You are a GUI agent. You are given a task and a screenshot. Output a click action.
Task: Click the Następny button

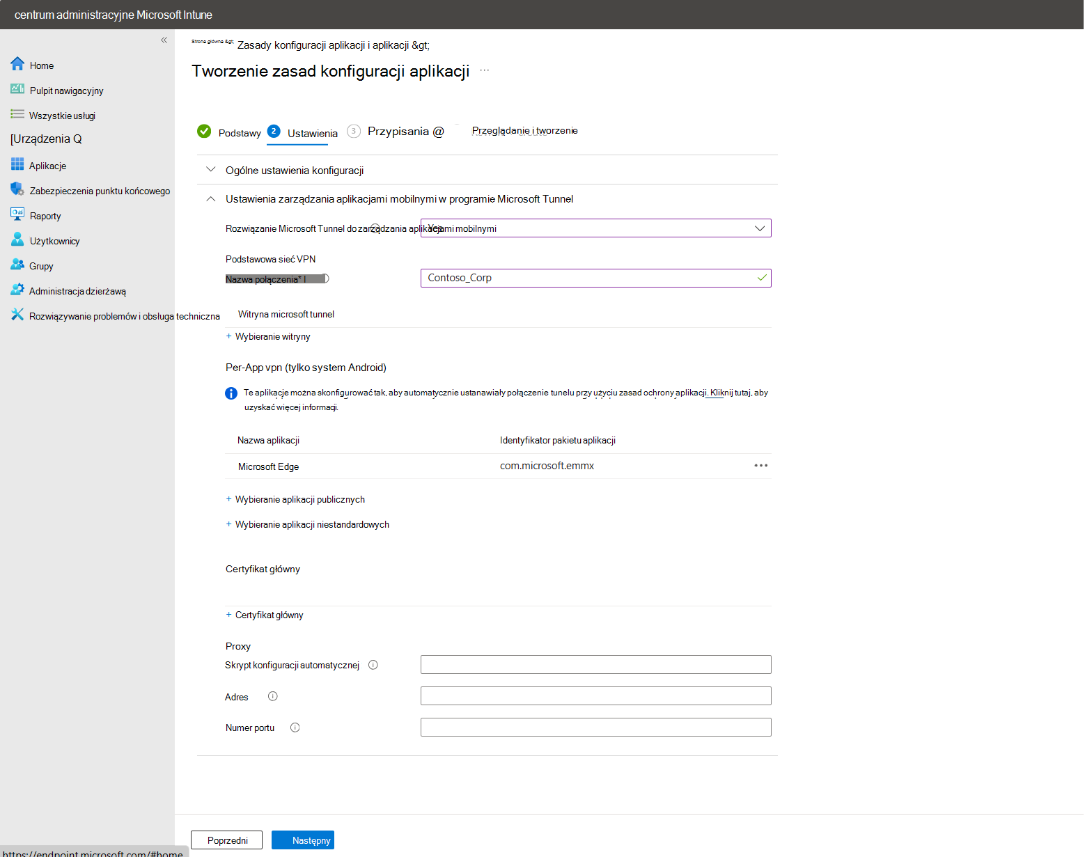tap(303, 840)
